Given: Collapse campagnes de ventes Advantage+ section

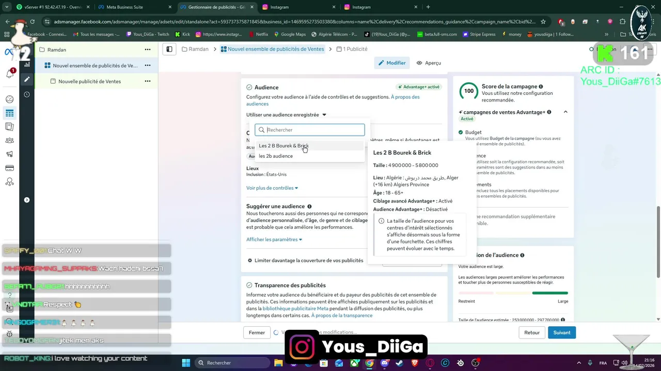Looking at the screenshot, I should (x=565, y=112).
